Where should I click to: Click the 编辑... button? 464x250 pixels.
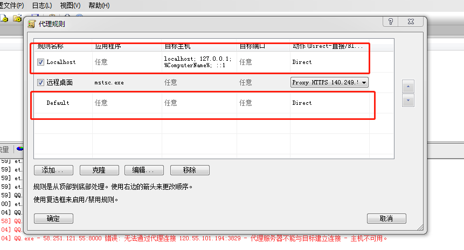point(144,170)
